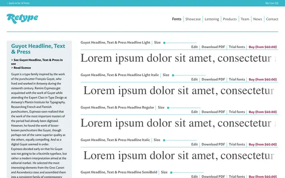Download PDF for Headline Italic
285x178 pixels.
[x=213, y=144]
